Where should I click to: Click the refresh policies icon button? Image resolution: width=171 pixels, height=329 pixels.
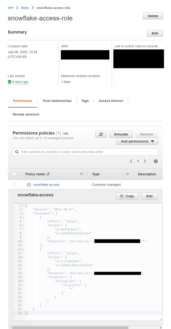pyautogui.click(x=101, y=134)
